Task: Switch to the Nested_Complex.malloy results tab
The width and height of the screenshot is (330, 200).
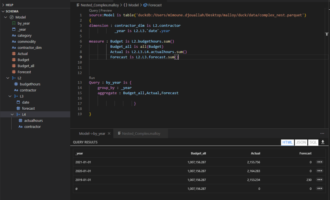Action: (x=140, y=133)
